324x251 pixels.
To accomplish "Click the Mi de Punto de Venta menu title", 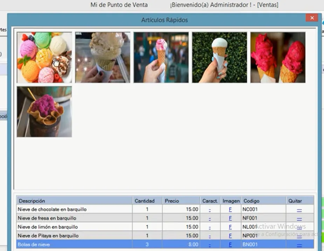I will (119, 5).
